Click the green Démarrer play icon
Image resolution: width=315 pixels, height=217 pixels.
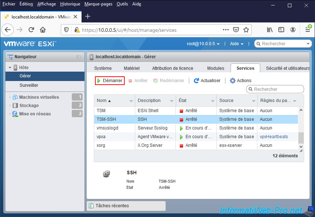point(99,81)
